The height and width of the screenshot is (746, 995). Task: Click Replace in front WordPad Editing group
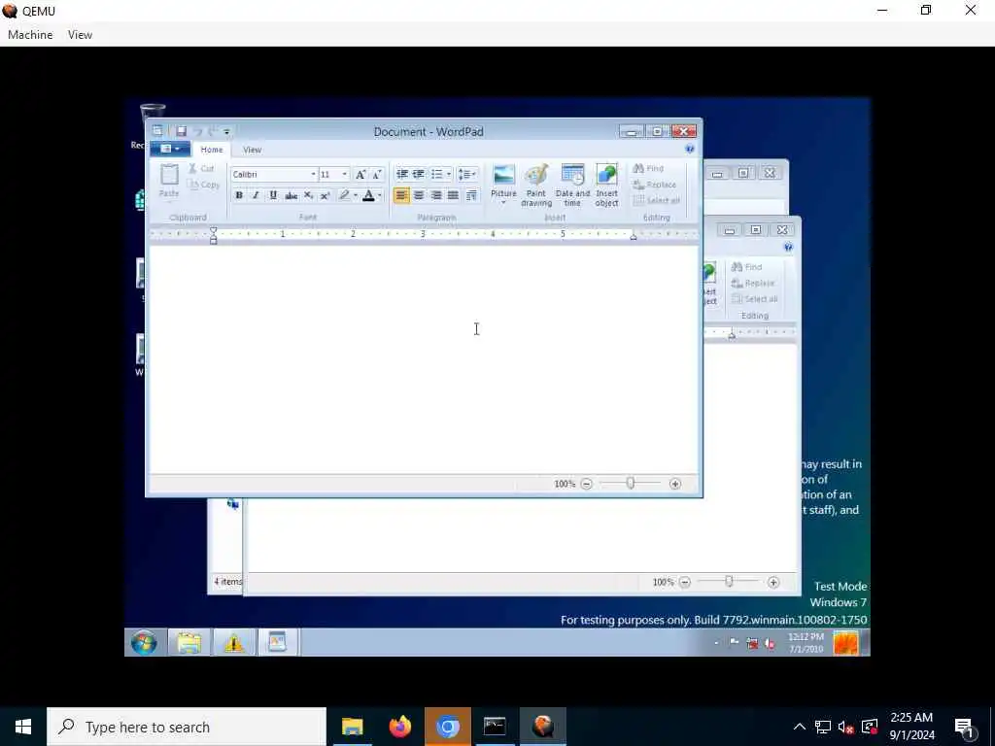(x=654, y=185)
